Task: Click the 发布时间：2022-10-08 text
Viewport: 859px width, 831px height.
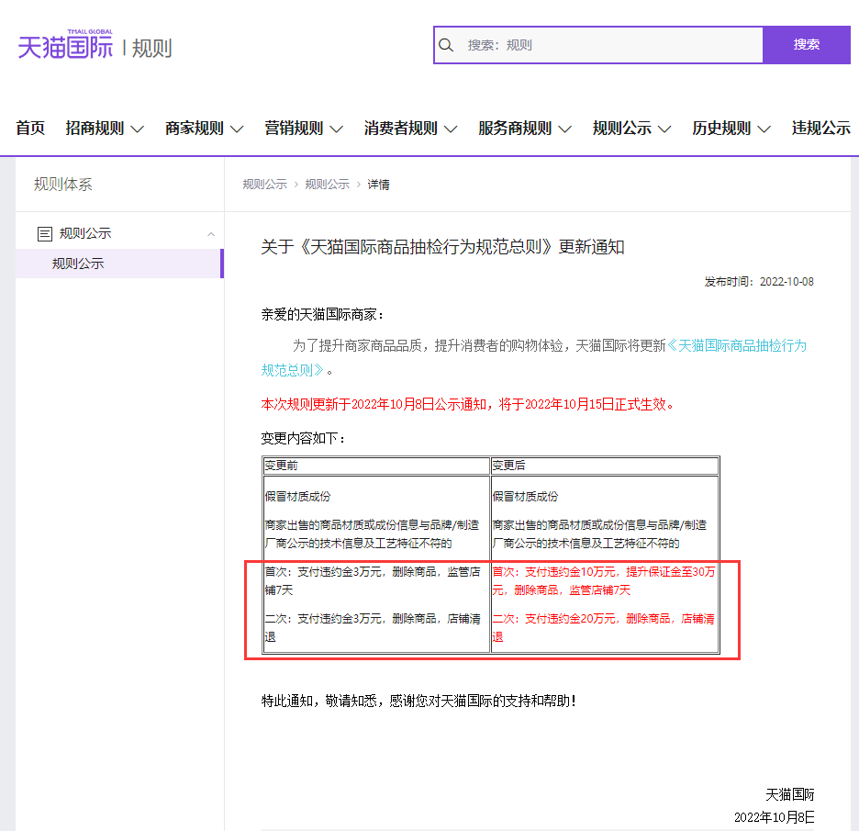Action: click(759, 282)
